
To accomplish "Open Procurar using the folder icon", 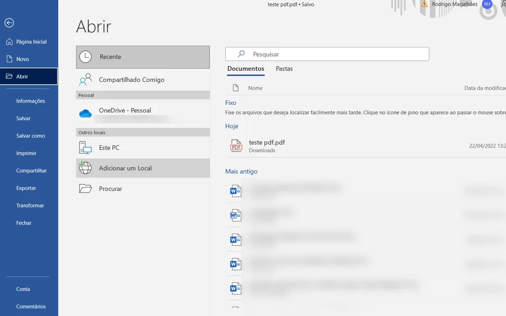I will (85, 188).
